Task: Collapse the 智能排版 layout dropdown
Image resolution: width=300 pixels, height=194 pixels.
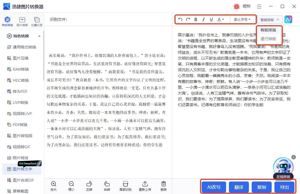Action: point(270,20)
